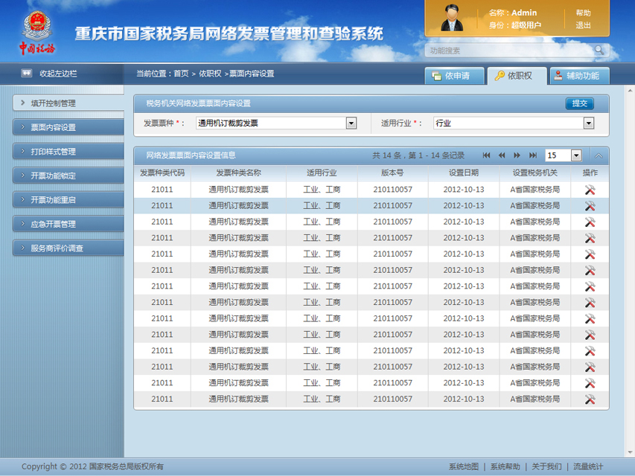This screenshot has width=635, height=476.
Task: Jump to the last page of records
Action: 533,155
